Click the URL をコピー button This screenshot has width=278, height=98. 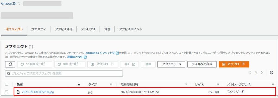(x=70, y=64)
